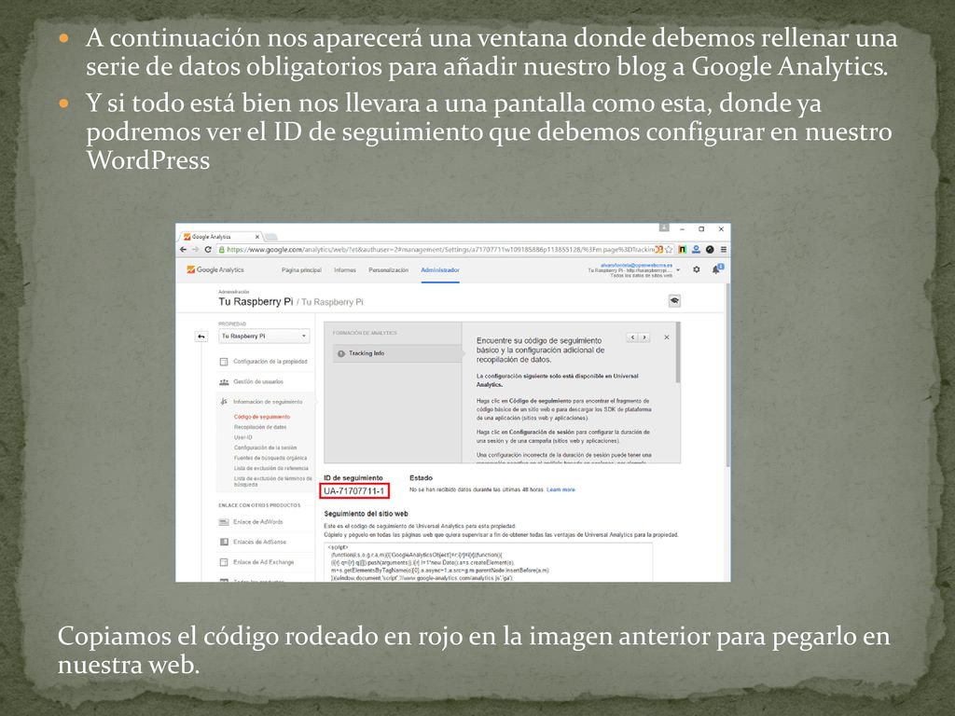Click the yellow 'n' extension icon

(x=683, y=250)
